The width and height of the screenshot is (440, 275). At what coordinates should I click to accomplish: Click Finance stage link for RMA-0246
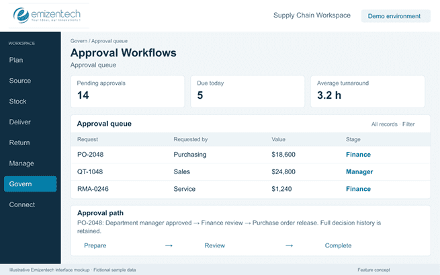[x=358, y=189]
